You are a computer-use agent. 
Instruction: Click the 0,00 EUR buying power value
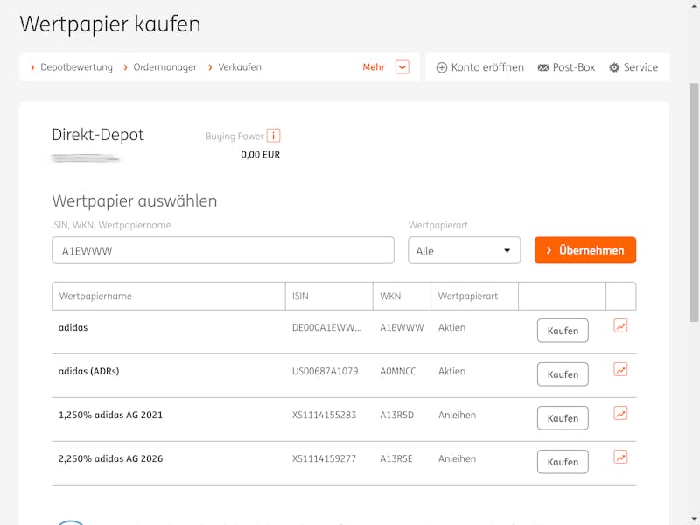tap(260, 155)
